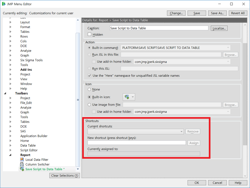Viewport: 250px width, 188px height.
Task: Click the Save As... button
Action: pyautogui.click(x=217, y=13)
